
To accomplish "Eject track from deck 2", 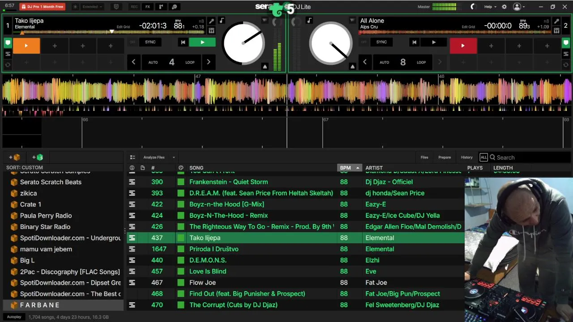I will pos(352,67).
